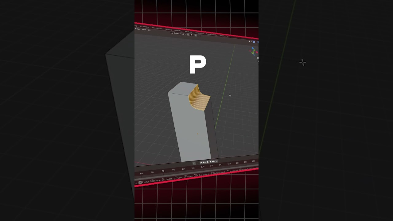
Task: Add a workspace with the plus button
Action: pos(228,36)
